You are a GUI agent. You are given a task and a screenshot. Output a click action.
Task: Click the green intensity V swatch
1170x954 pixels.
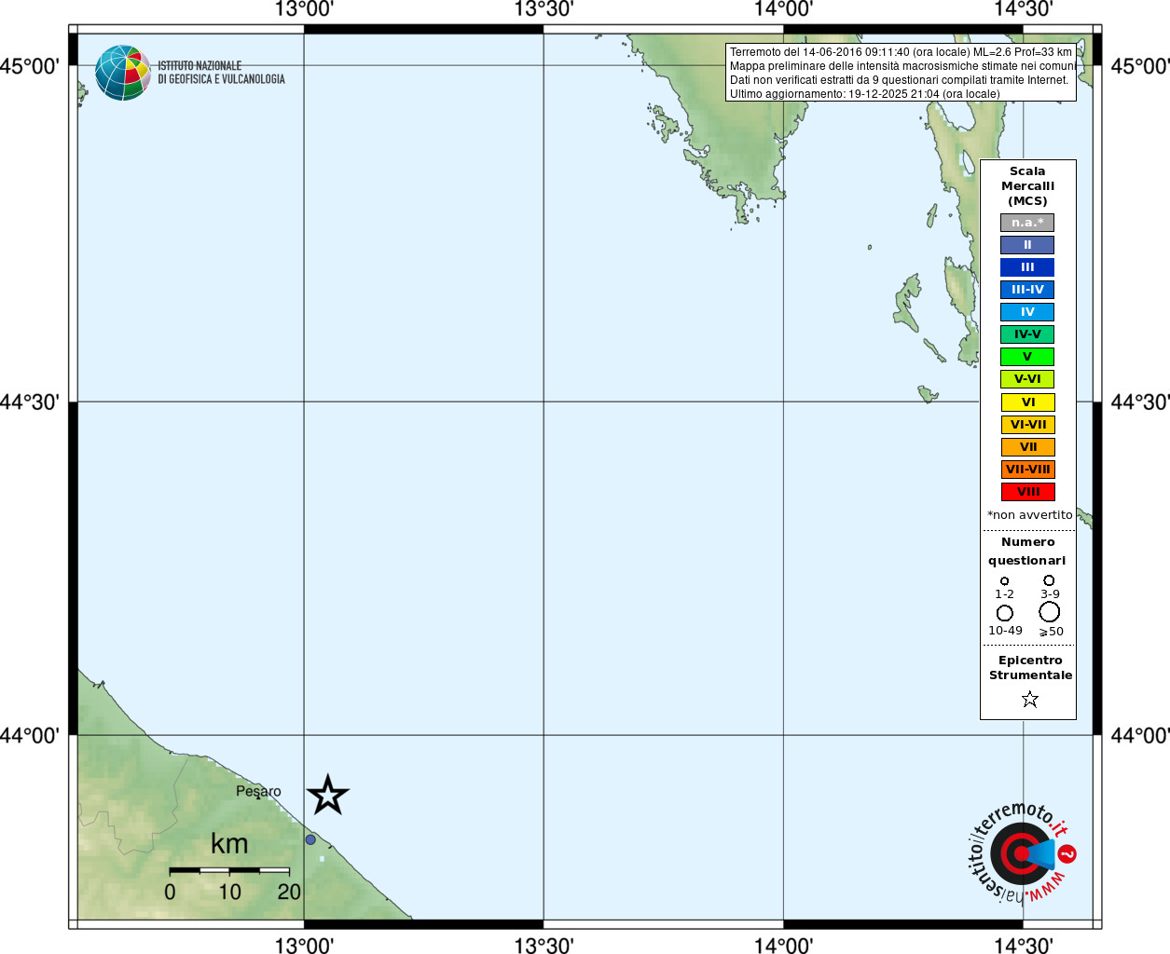point(1027,357)
